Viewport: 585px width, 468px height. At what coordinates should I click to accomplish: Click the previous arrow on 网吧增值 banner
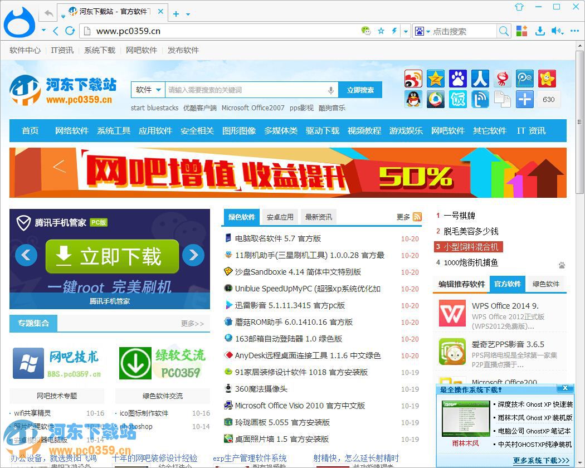click(x=59, y=166)
